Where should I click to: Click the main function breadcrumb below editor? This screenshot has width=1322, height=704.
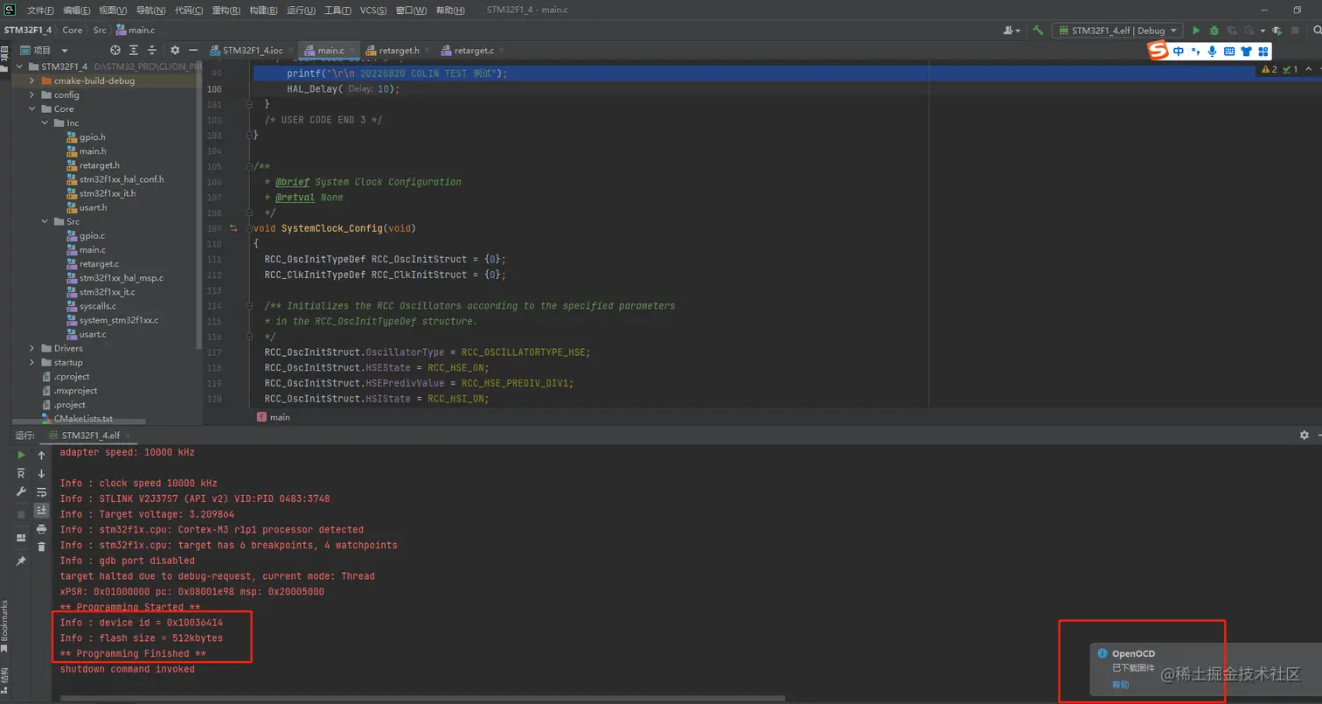(274, 417)
